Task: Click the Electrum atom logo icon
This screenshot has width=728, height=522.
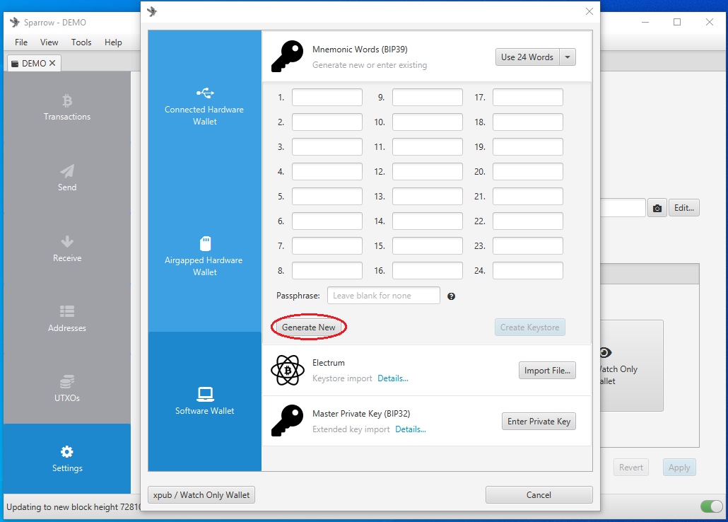Action: (288, 370)
